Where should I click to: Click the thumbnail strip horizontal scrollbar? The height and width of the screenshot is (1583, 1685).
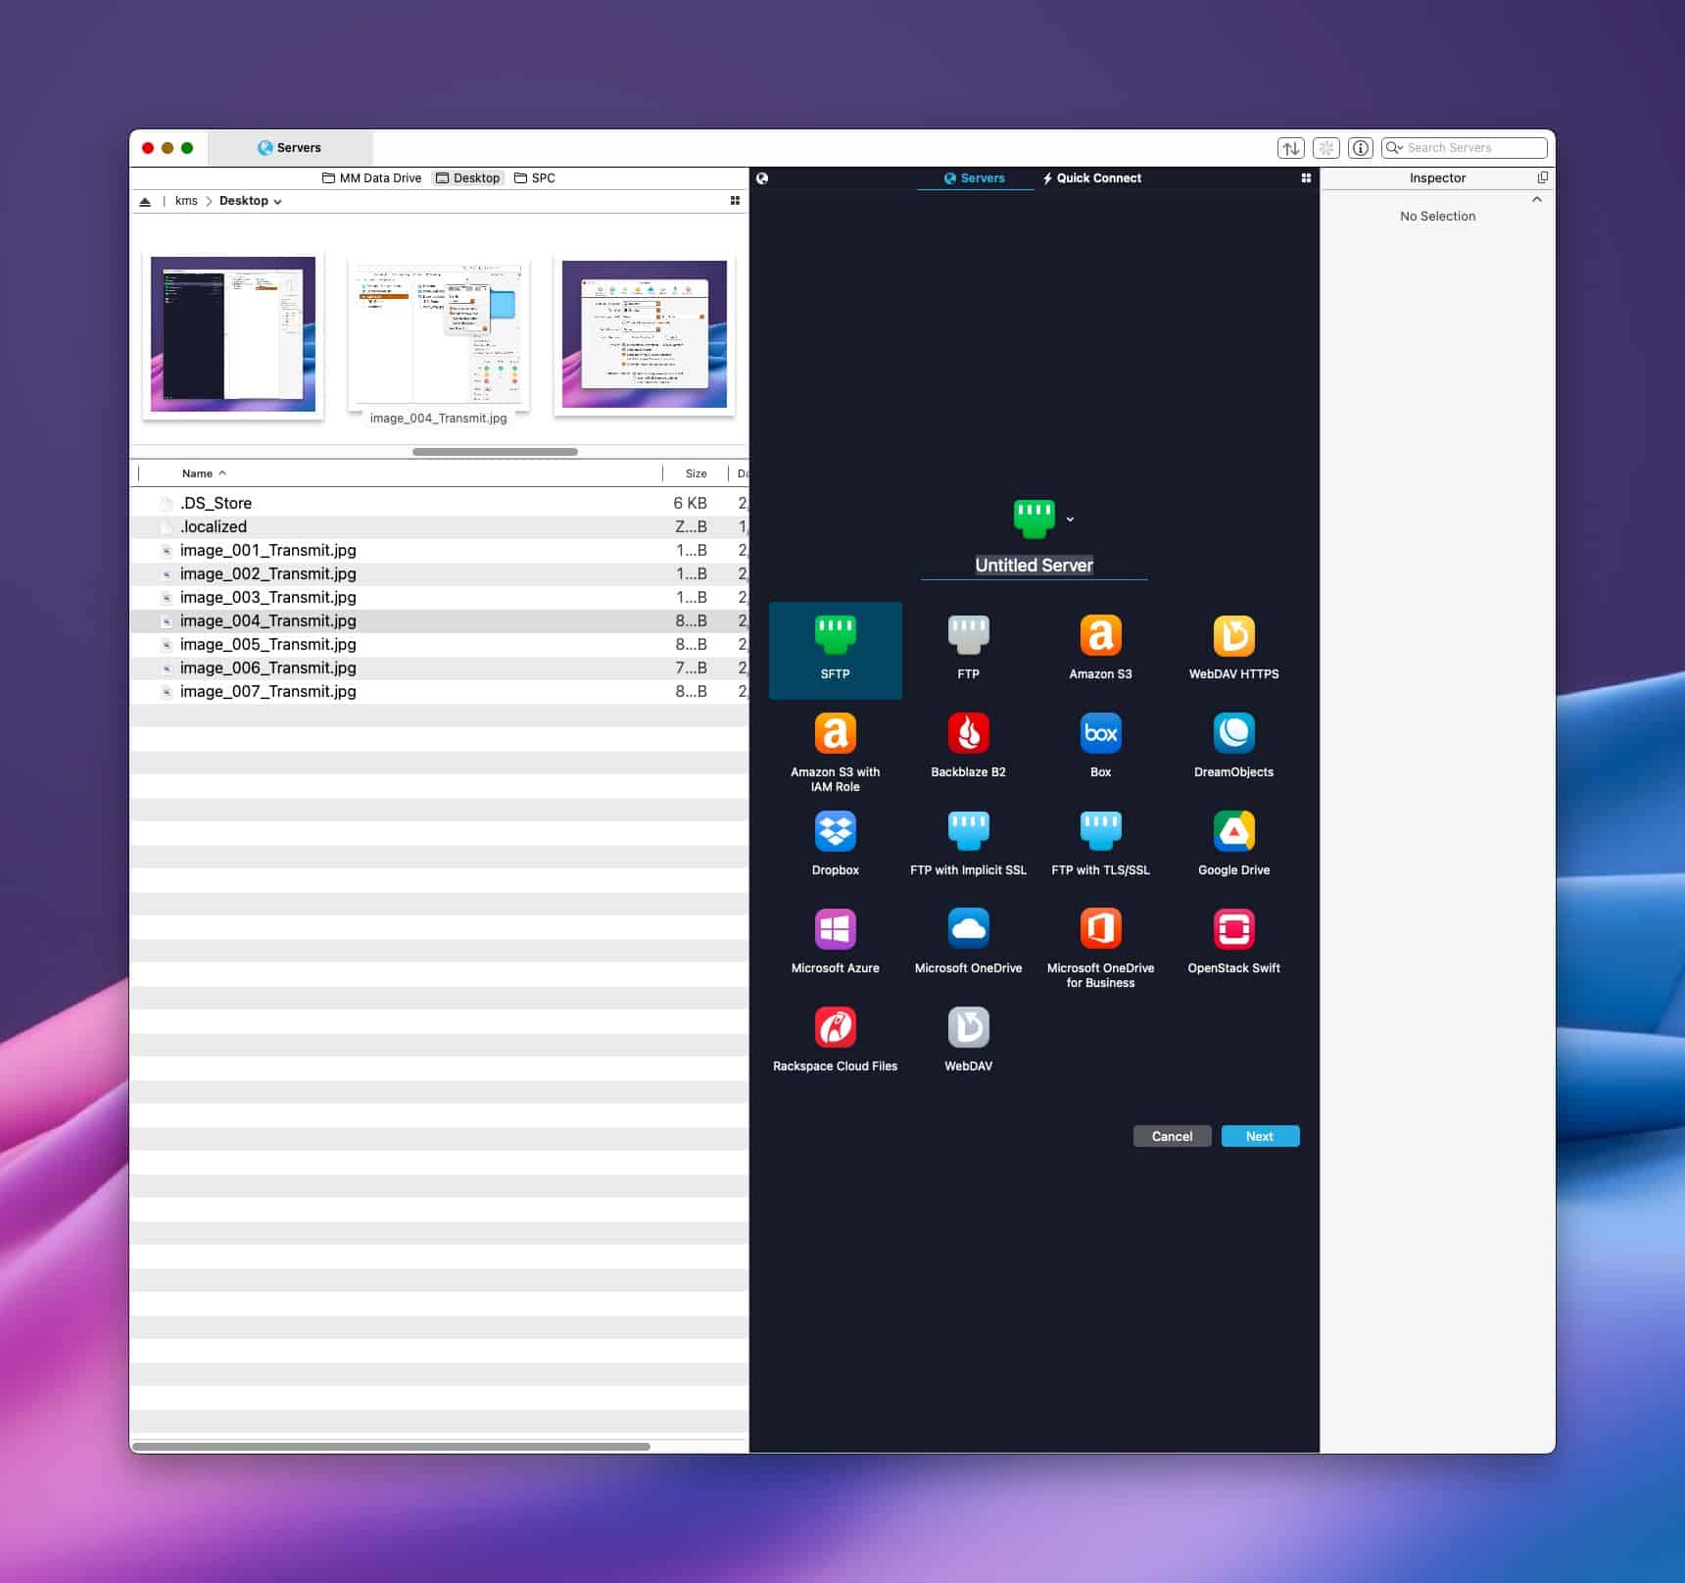coord(495,452)
